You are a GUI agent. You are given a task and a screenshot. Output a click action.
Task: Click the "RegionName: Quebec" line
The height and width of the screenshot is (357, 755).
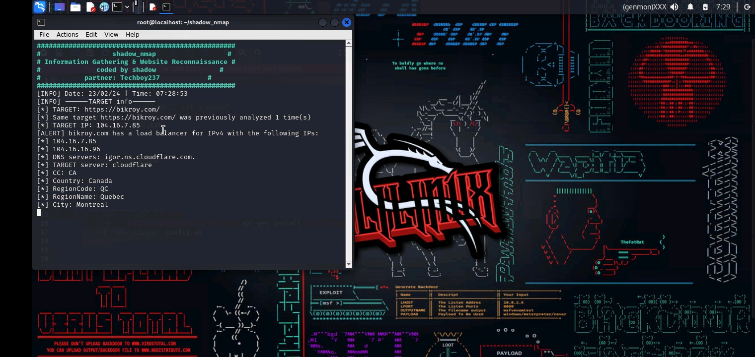(x=80, y=197)
